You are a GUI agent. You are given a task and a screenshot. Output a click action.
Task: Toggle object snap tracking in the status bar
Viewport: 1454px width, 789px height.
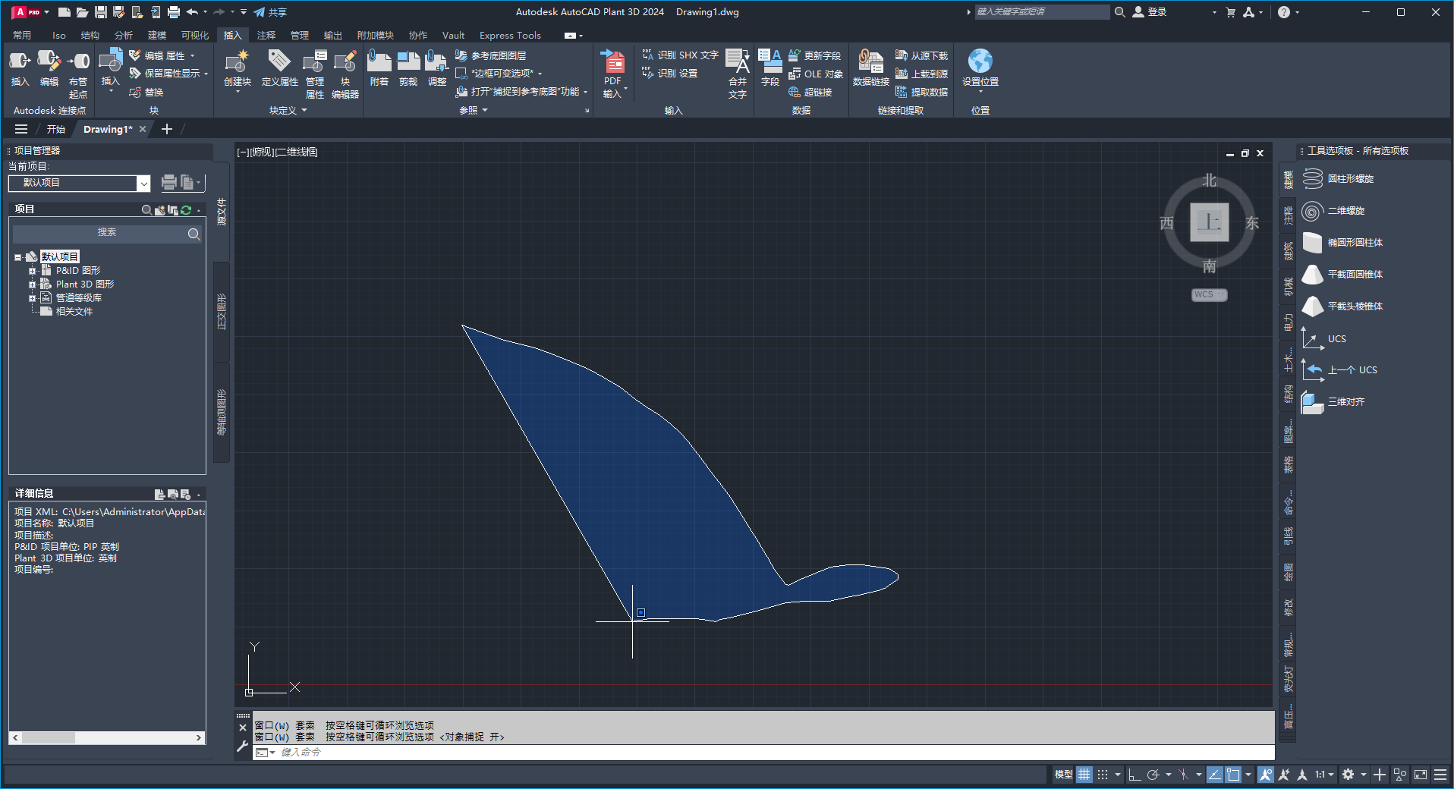(x=1215, y=775)
